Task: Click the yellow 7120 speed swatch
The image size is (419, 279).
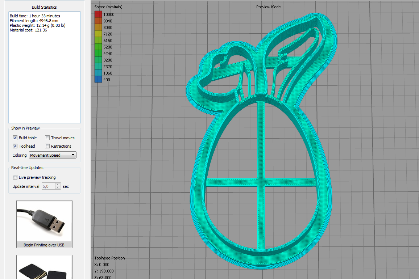Action: 98,34
